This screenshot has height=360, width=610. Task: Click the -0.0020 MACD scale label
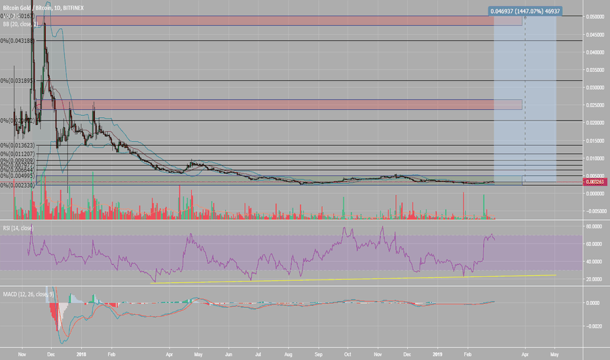(x=594, y=326)
